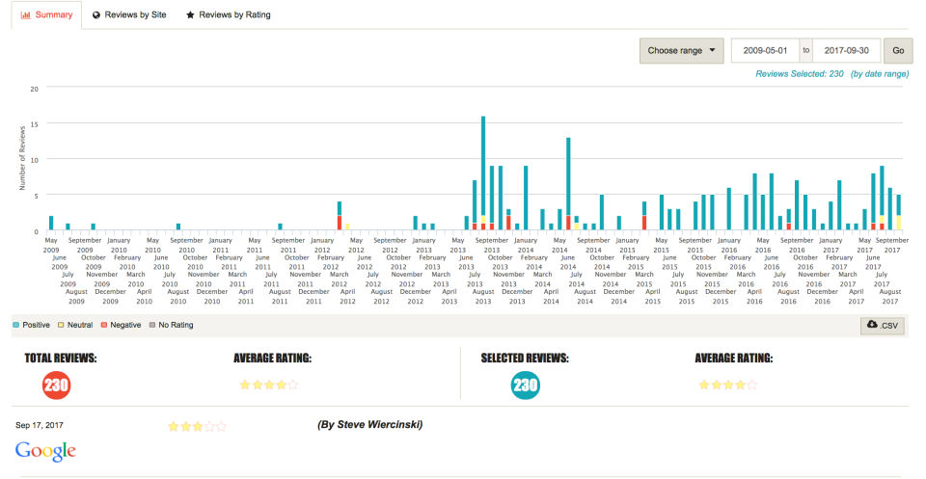Click the Reviews Selected: 230 text
Image resolution: width=926 pixels, height=479 pixels.
pos(800,74)
